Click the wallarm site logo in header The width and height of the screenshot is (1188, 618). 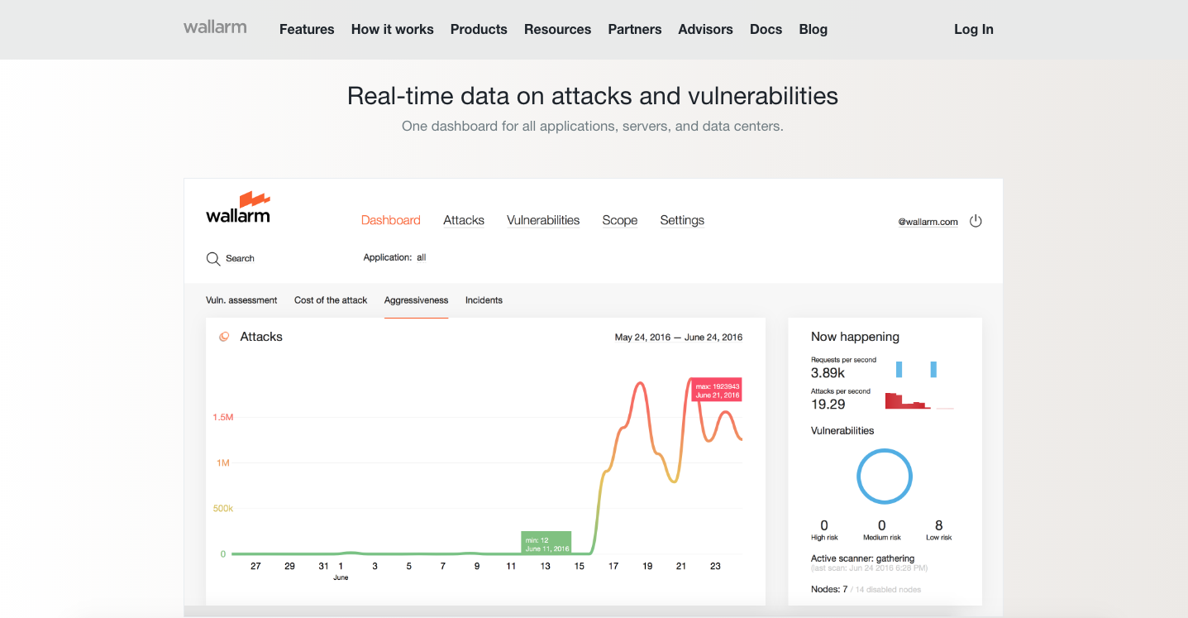[x=215, y=27]
